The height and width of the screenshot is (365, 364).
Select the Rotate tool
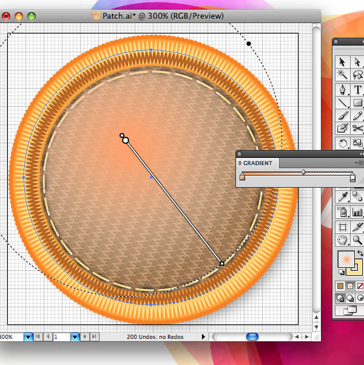tap(342, 143)
